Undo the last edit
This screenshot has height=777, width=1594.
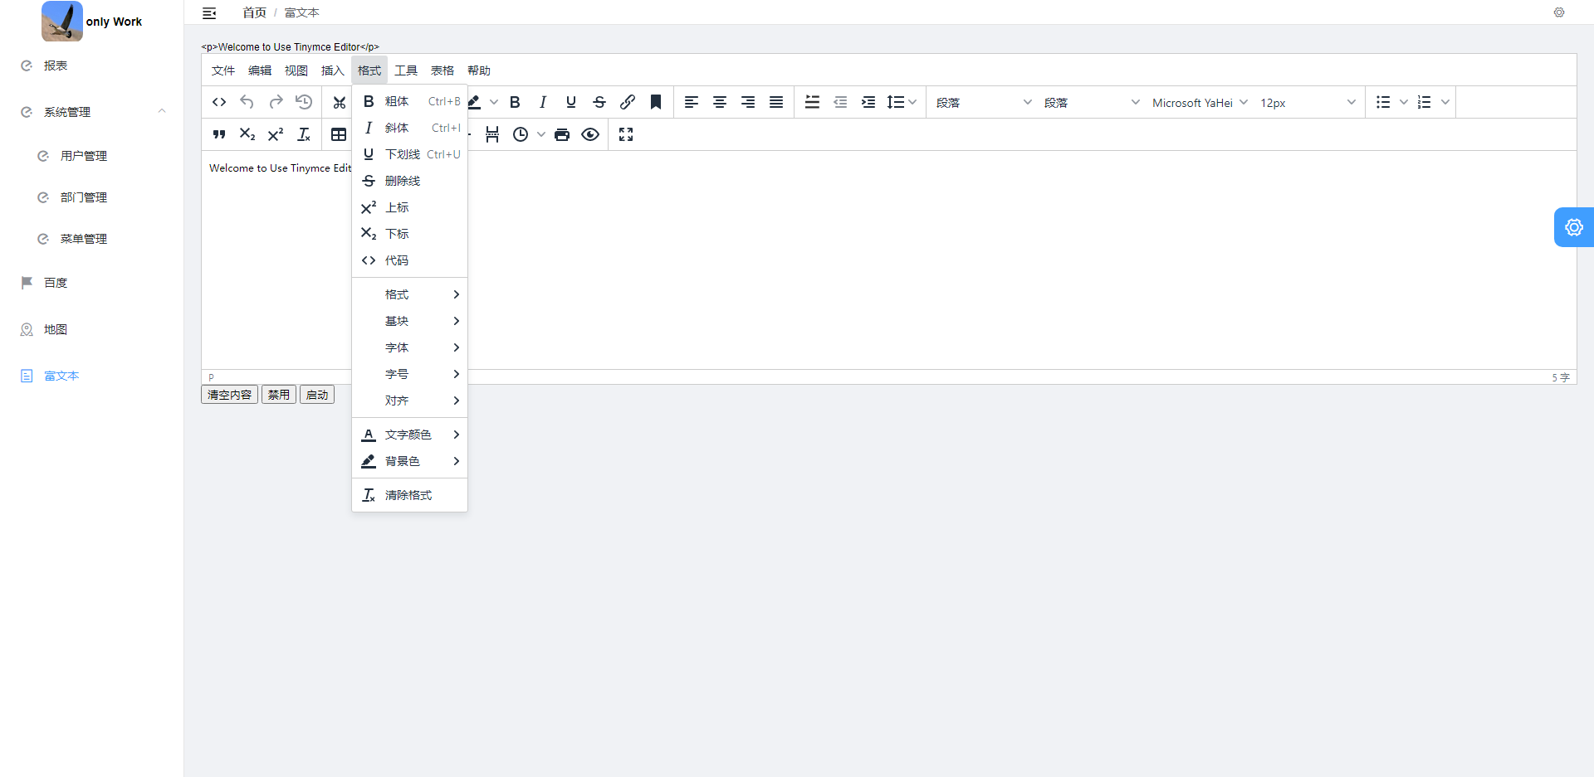(x=247, y=102)
